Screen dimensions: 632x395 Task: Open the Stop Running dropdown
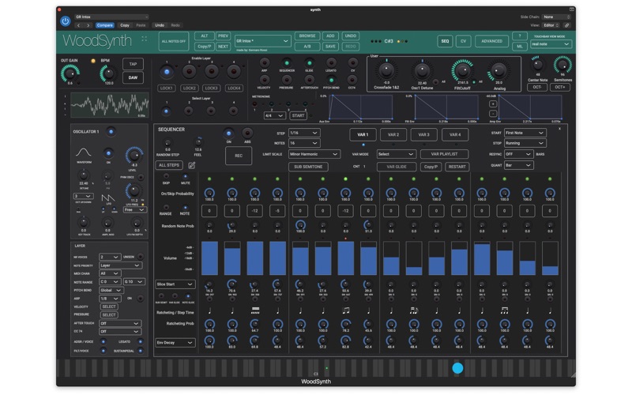coord(525,143)
